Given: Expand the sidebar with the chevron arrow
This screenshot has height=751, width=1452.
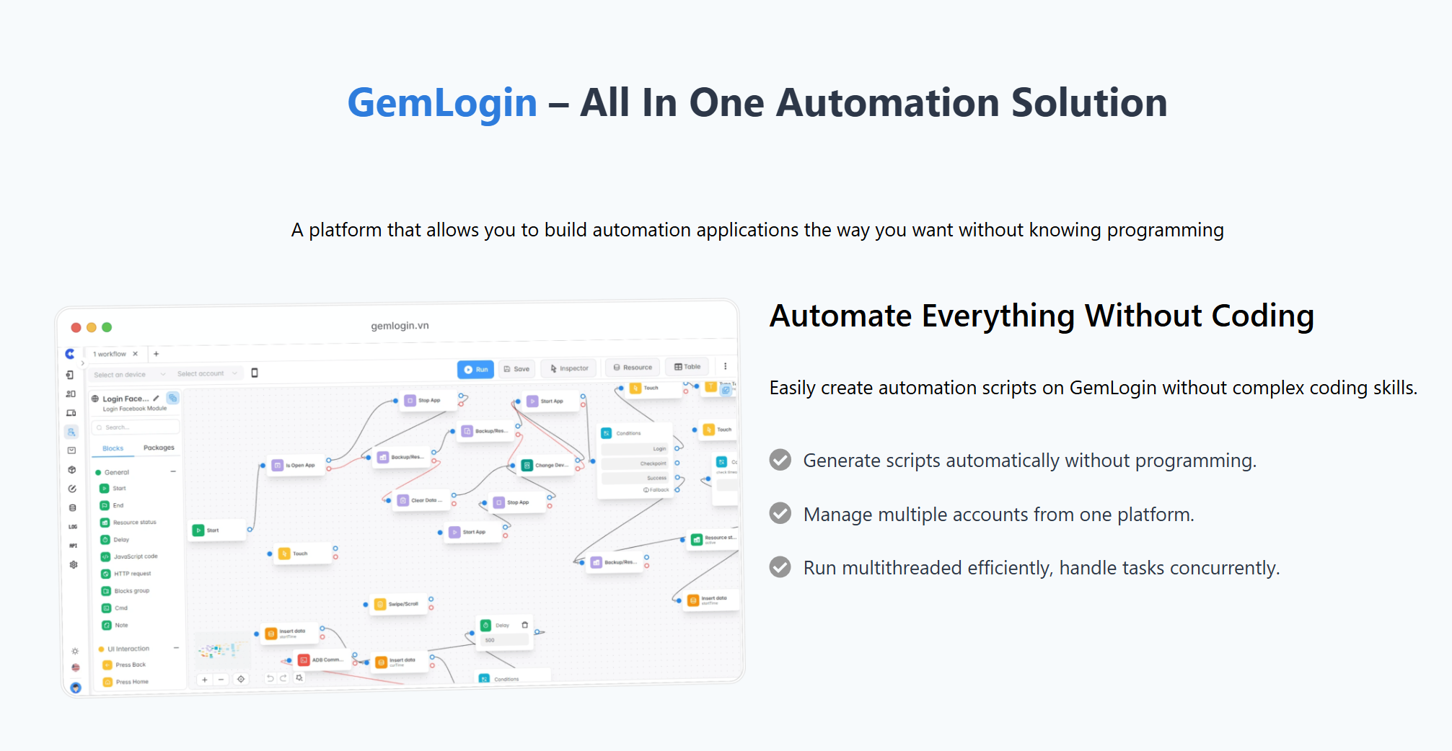Looking at the screenshot, I should 83,363.
